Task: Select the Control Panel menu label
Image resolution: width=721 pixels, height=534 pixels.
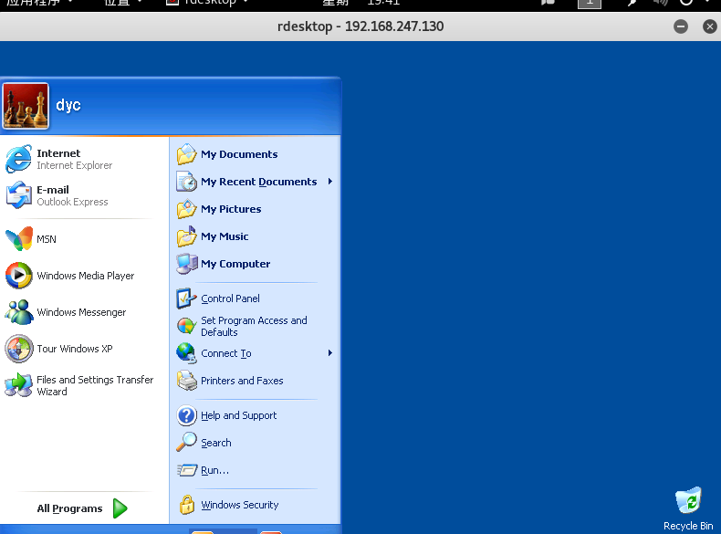Action: (230, 298)
